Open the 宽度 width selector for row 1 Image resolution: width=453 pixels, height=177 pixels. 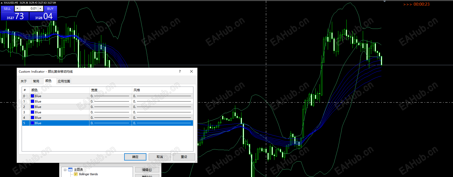[x=111, y=101]
